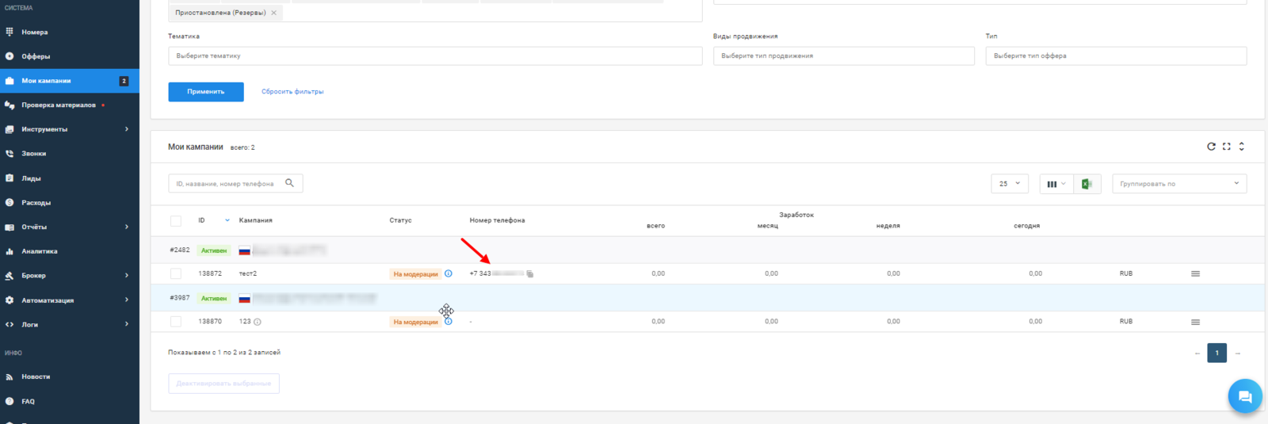
Task: Open the live chat widget
Action: pos(1244,396)
